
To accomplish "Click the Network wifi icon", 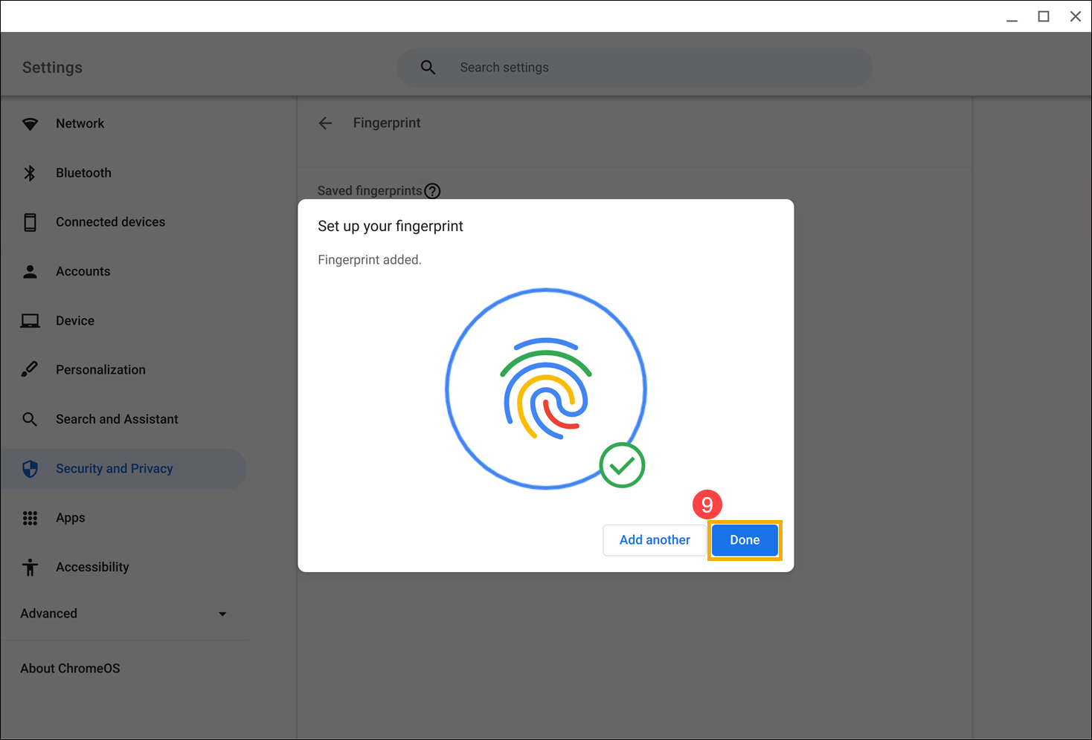I will pyautogui.click(x=30, y=124).
